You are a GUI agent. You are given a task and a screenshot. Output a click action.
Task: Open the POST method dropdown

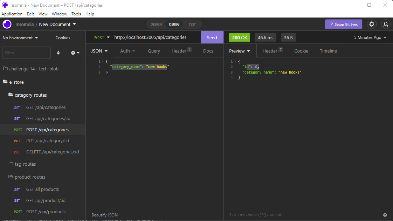(101, 37)
